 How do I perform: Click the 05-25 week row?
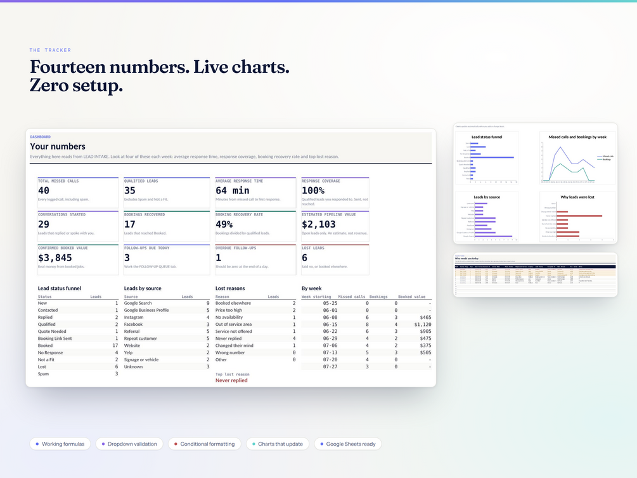tap(366, 303)
